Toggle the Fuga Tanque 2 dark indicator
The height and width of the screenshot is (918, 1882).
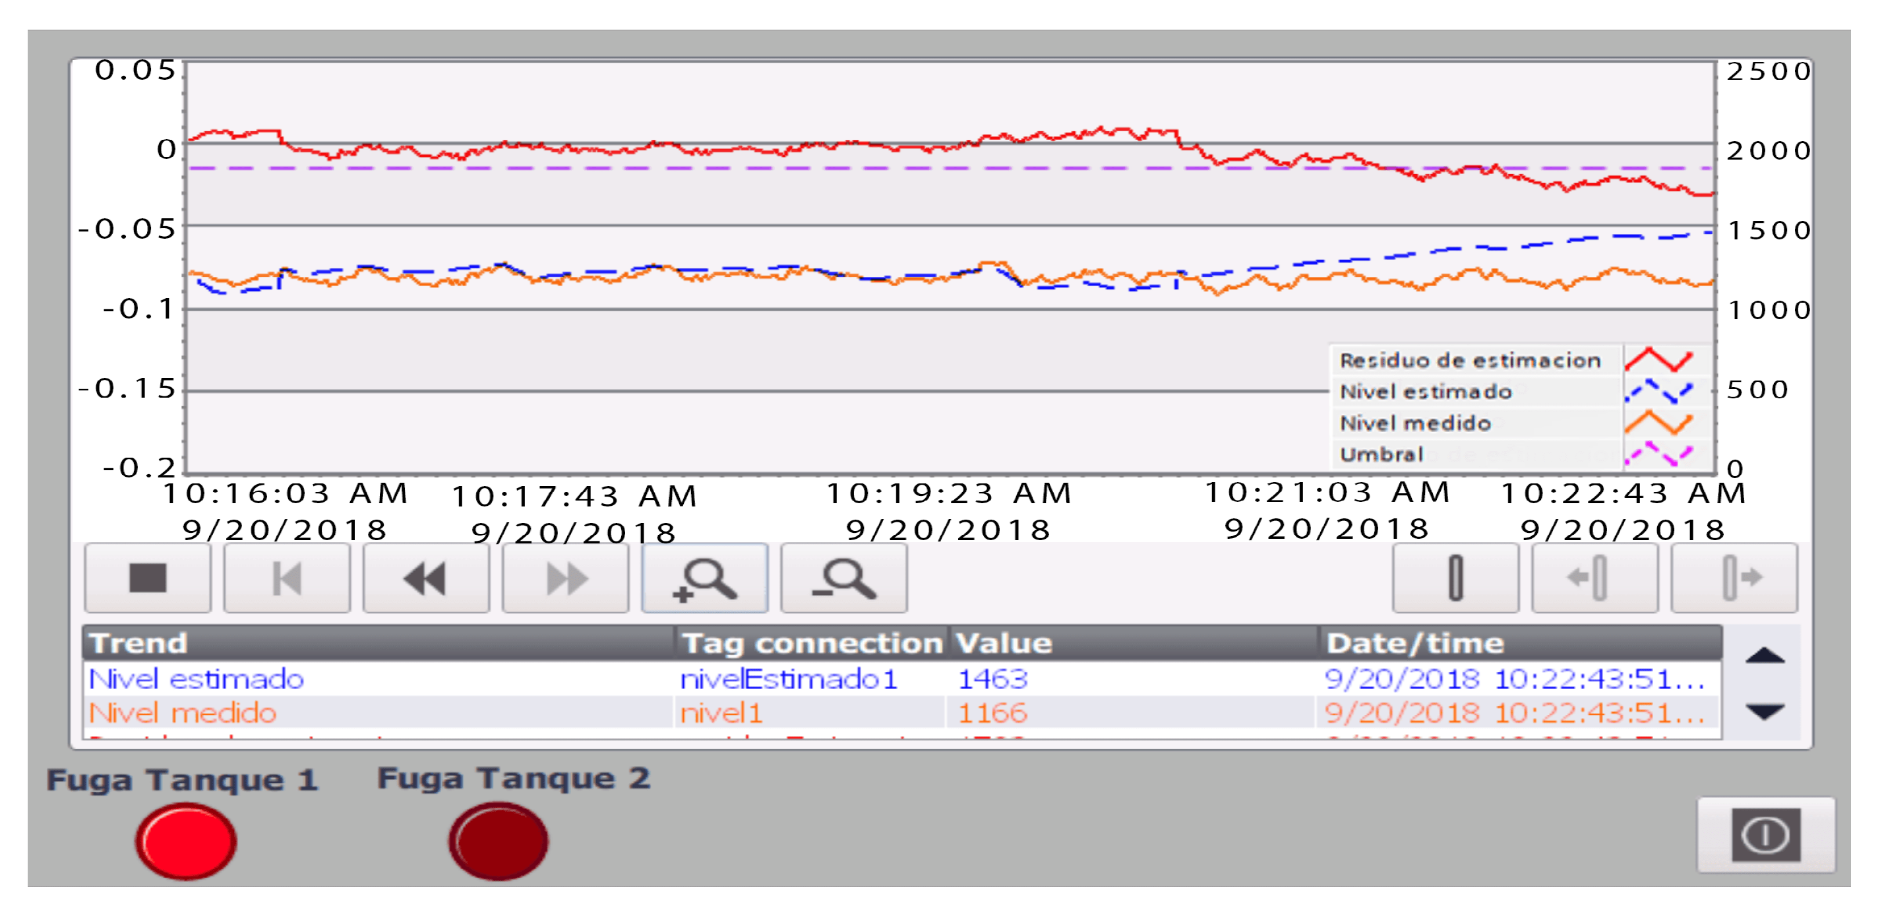[499, 841]
